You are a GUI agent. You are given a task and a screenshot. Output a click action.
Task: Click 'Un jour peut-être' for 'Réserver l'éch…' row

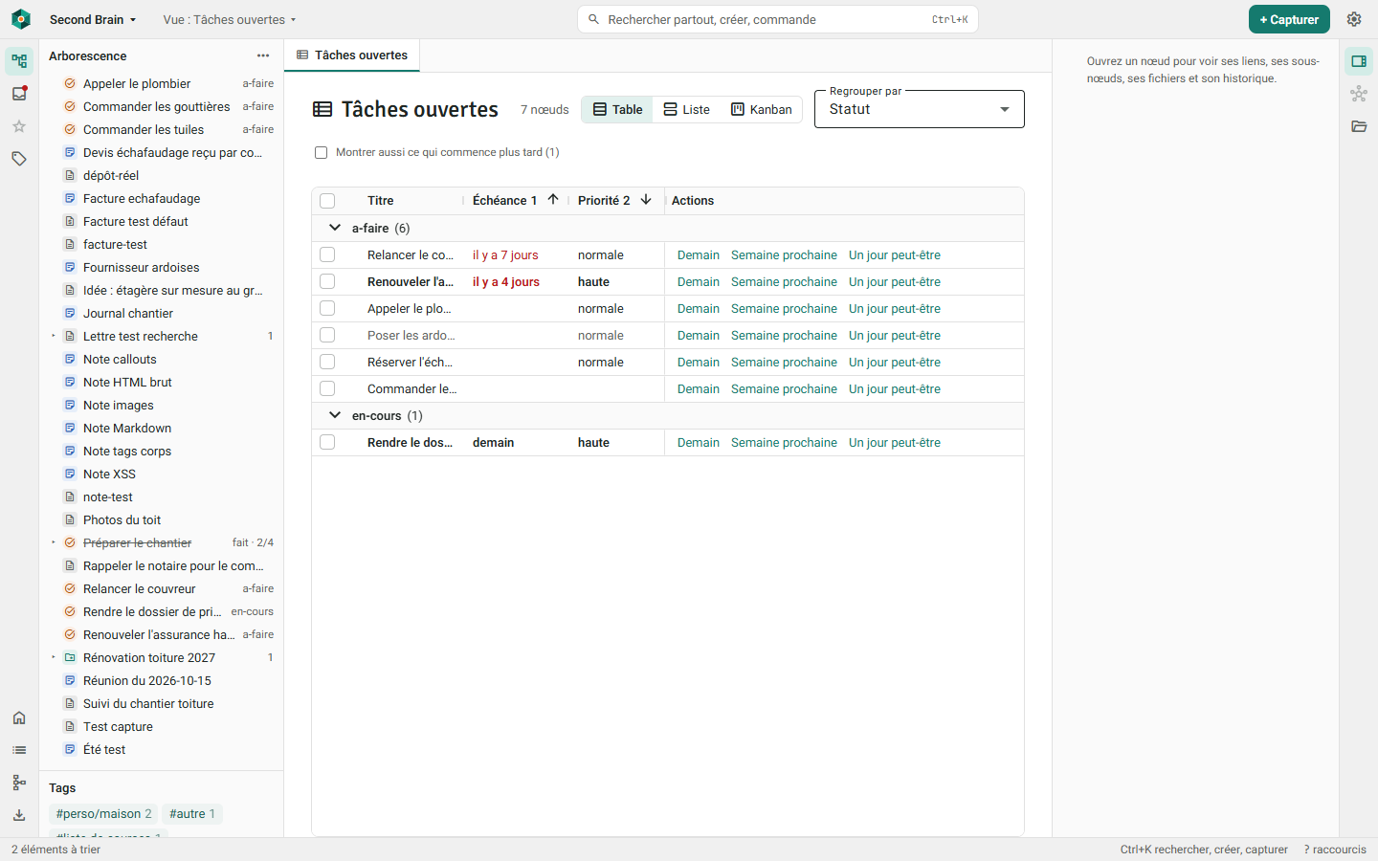895,362
